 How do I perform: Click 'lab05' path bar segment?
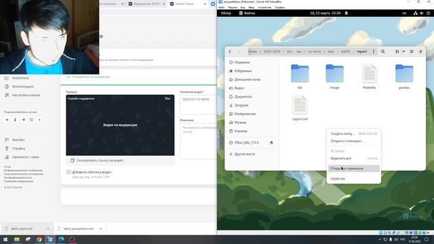pyautogui.click(x=345, y=52)
